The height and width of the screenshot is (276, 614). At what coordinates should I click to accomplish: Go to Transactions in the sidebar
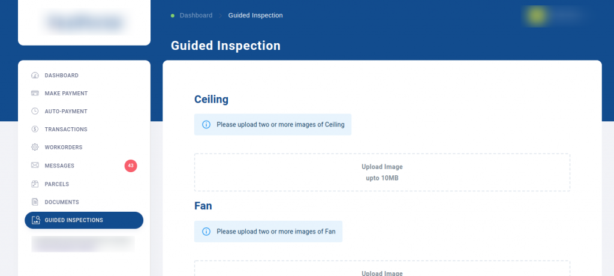66,130
